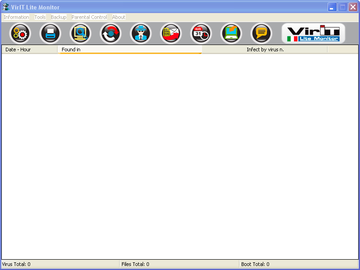The width and height of the screenshot is (360, 270).
Task: Click the Found in column header
Action: pyautogui.click(x=130, y=49)
